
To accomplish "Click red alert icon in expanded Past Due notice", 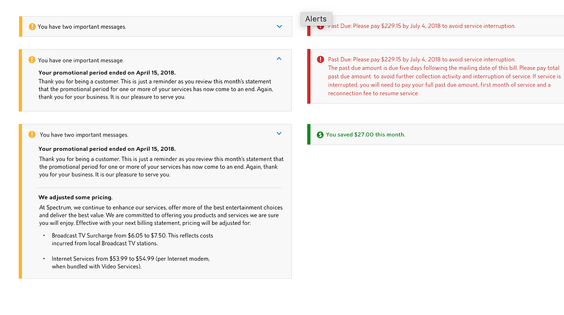I will [320, 60].
